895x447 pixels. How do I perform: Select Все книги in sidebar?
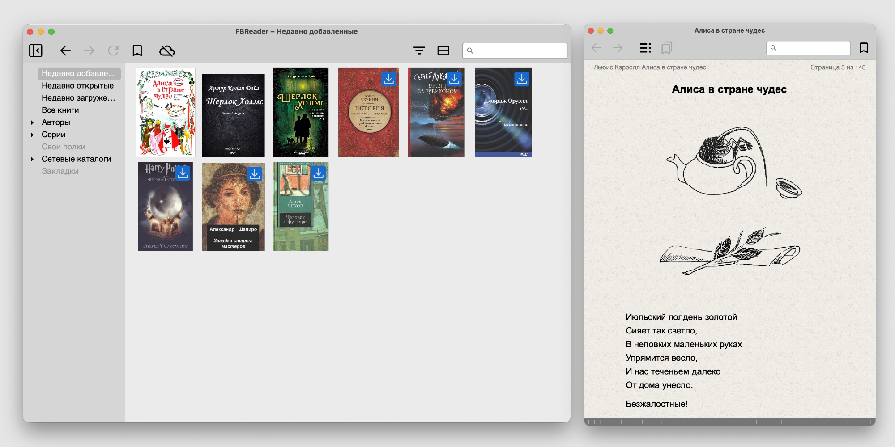pyautogui.click(x=60, y=110)
